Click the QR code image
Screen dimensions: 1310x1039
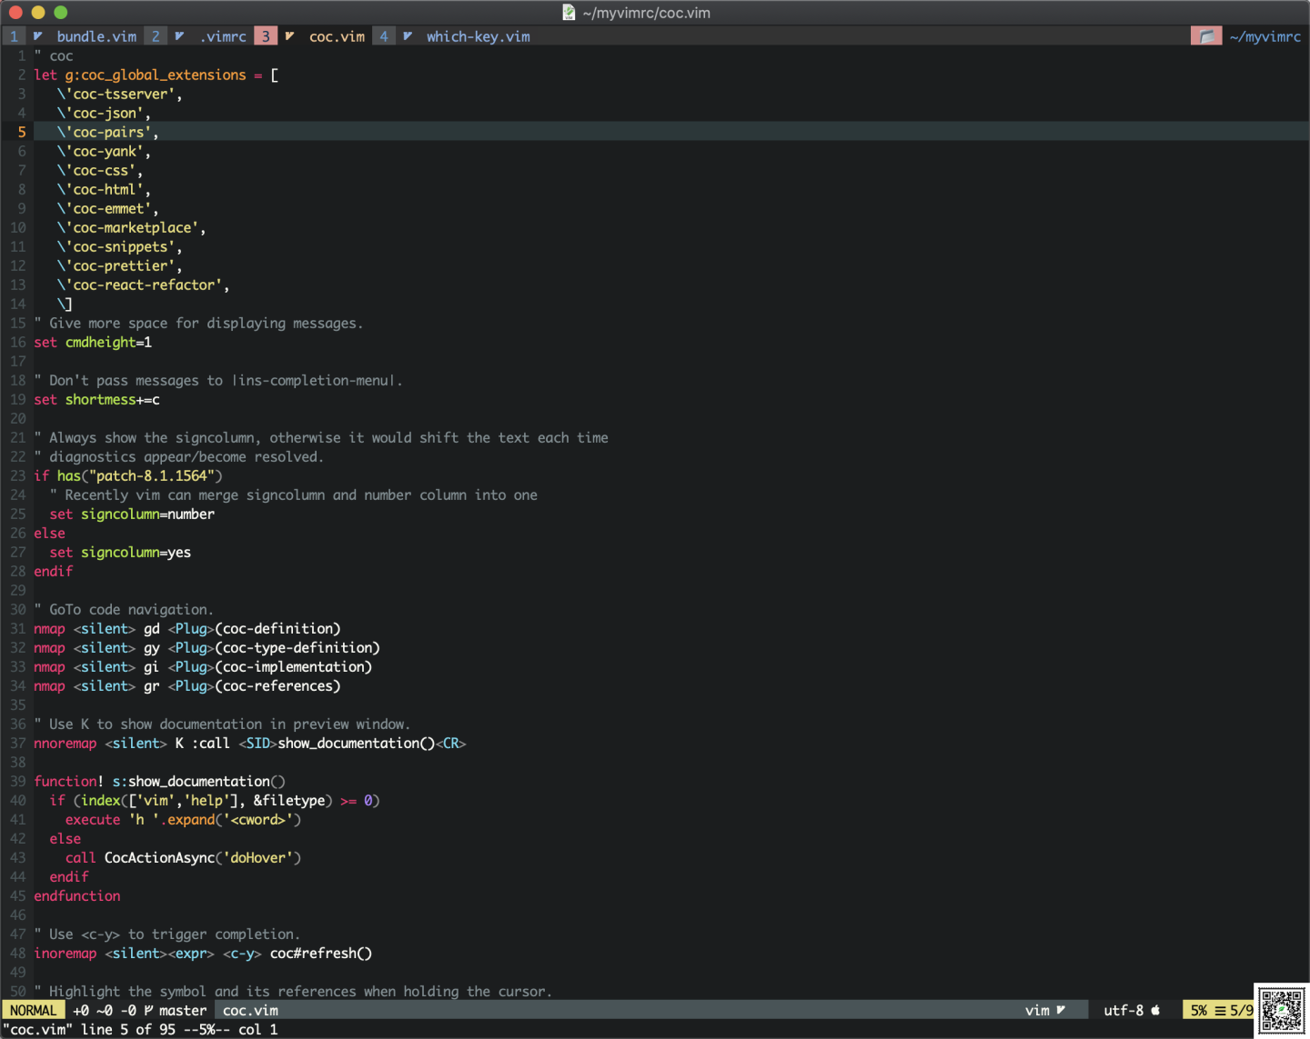(1282, 1010)
